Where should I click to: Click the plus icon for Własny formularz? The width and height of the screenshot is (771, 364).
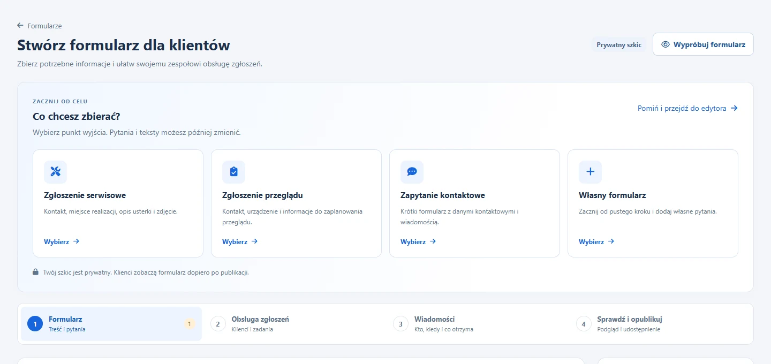[x=590, y=172]
